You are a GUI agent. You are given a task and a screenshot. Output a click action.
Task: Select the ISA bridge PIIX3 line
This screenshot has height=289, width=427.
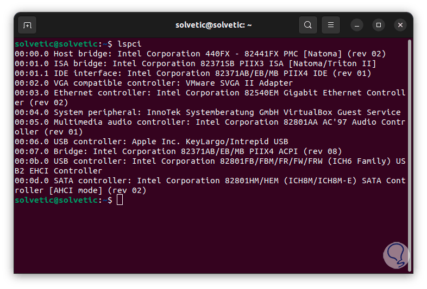(195, 63)
